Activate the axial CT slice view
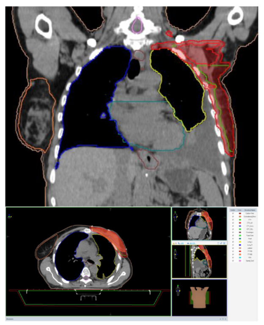 (88, 261)
